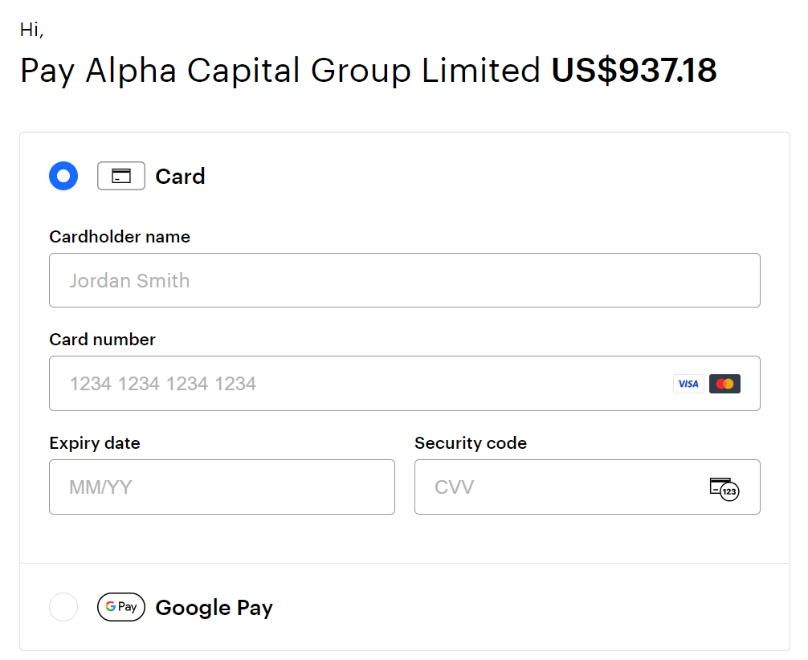
Task: Click the Cardholder name label
Action: 120,237
